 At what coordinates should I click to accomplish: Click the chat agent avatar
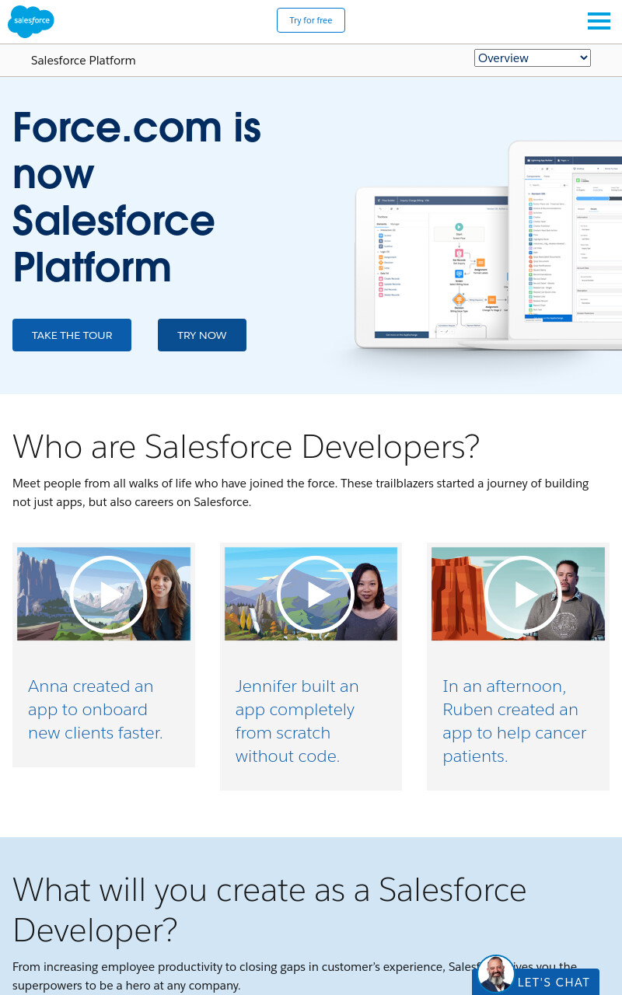tap(496, 974)
